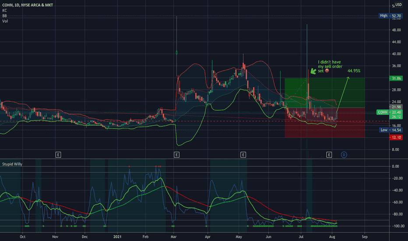
Task: Click 24.00 on the price axis
Action: point(396,102)
